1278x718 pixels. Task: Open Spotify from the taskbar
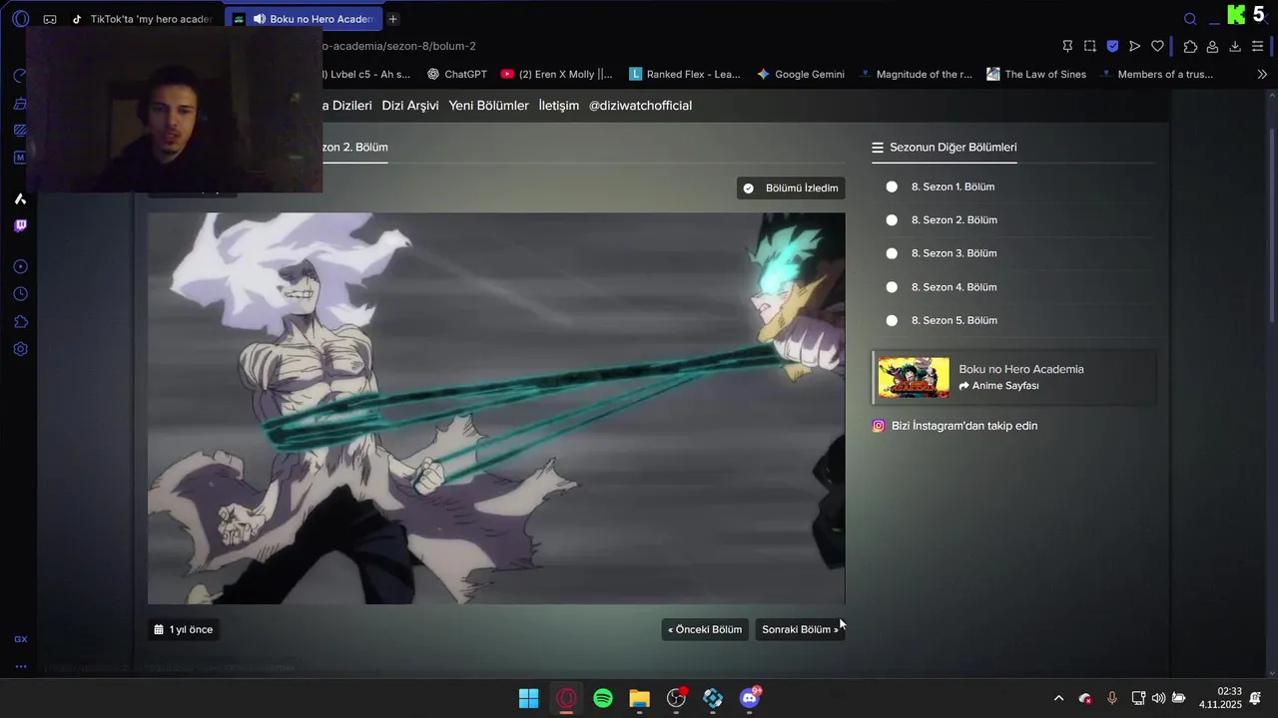(603, 698)
